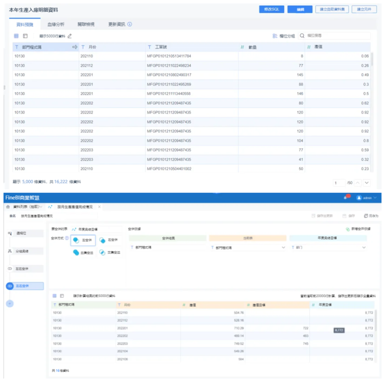Click the blue add-step plus button
This screenshot has height=382, width=385.
coord(10,304)
